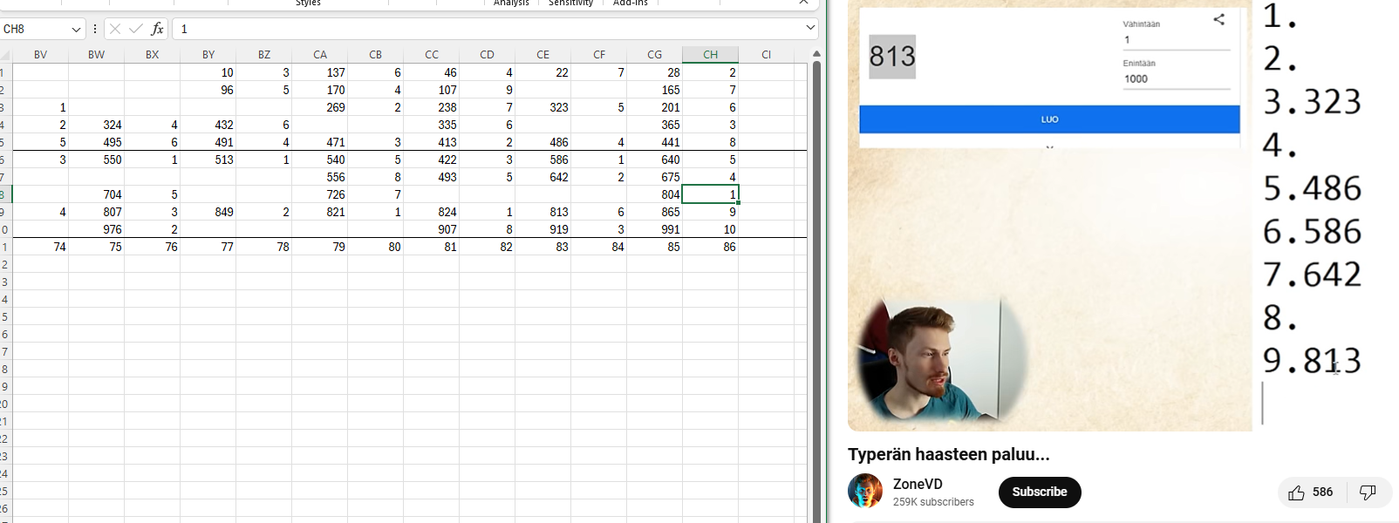Screen dimensions: 1399x523
Task: Click the highlighted 813 number in video
Action: point(892,57)
